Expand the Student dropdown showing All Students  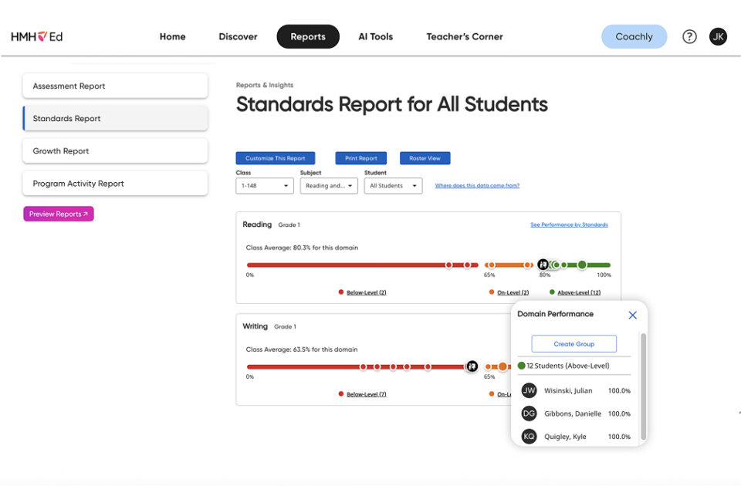click(x=393, y=186)
